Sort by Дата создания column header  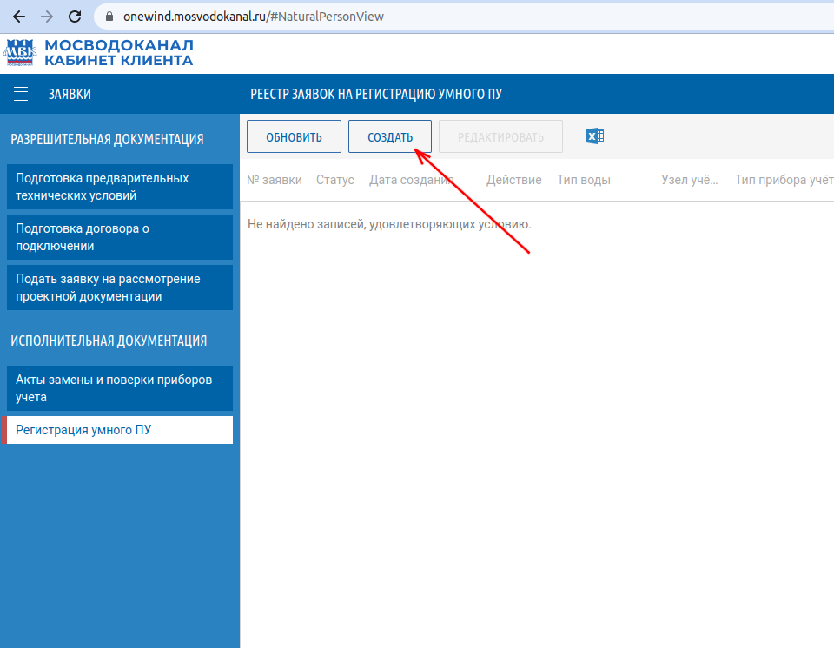(412, 180)
